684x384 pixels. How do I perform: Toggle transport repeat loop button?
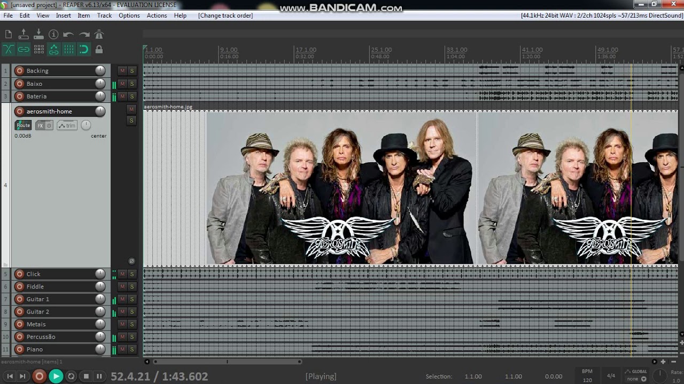tap(71, 376)
